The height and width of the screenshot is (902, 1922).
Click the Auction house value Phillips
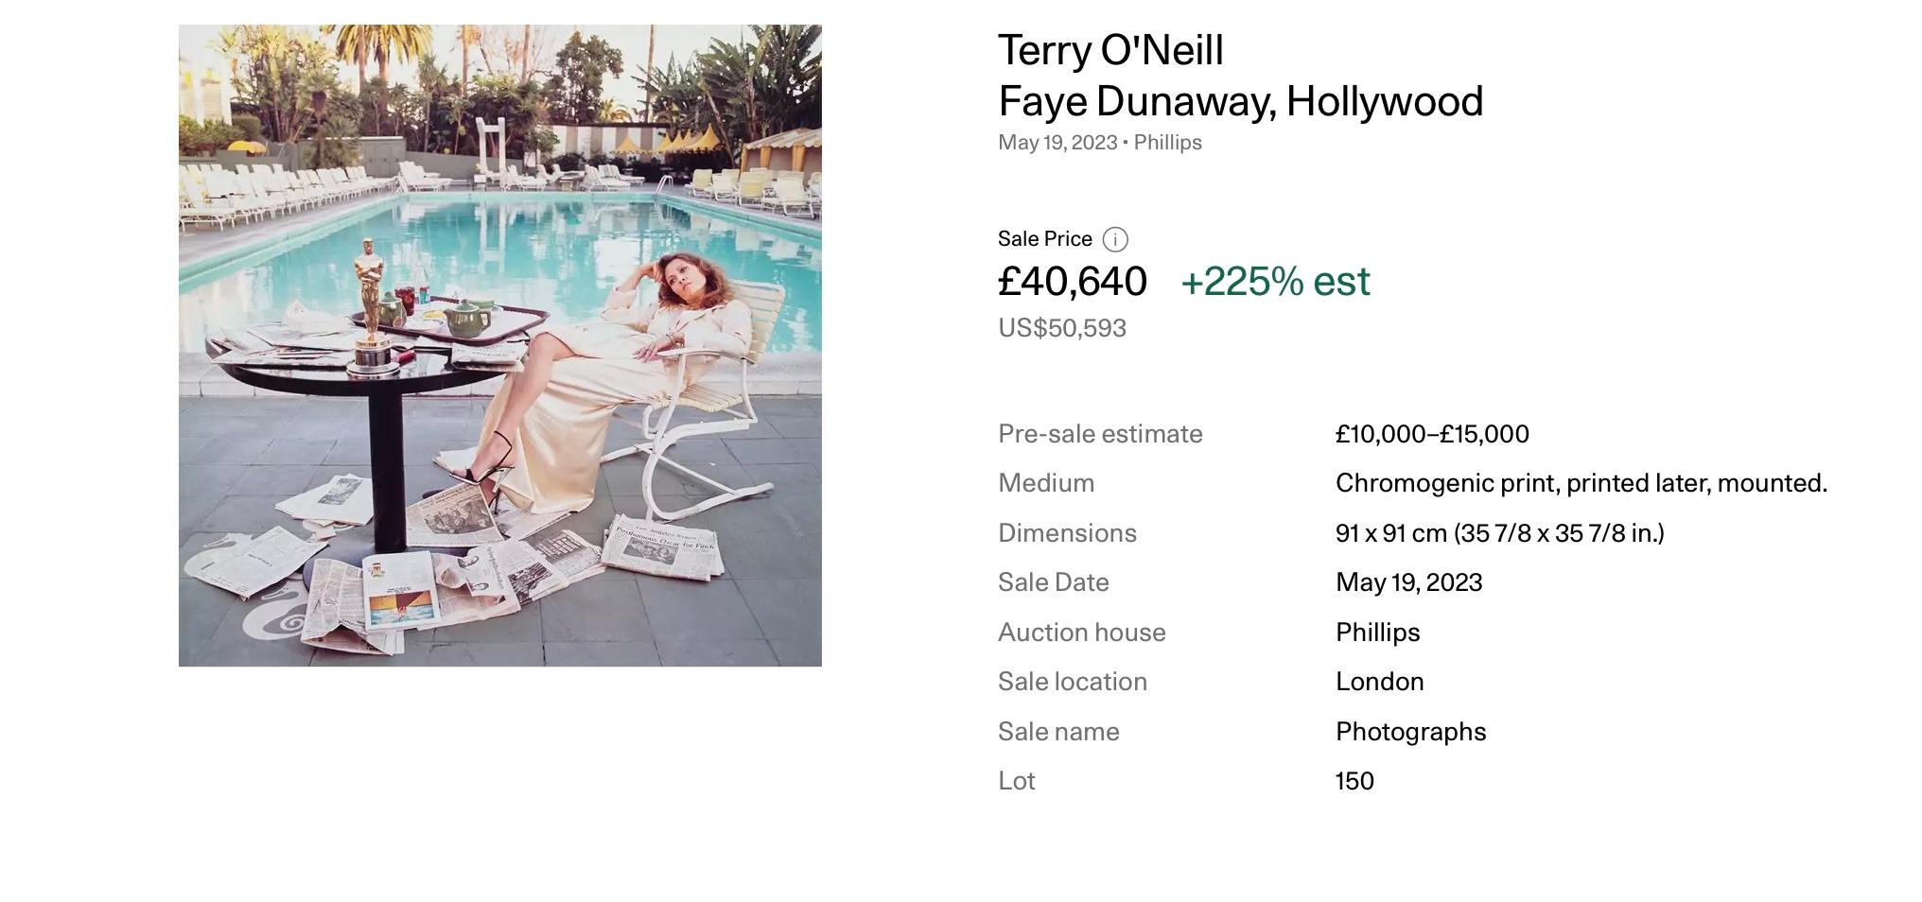(x=1377, y=633)
